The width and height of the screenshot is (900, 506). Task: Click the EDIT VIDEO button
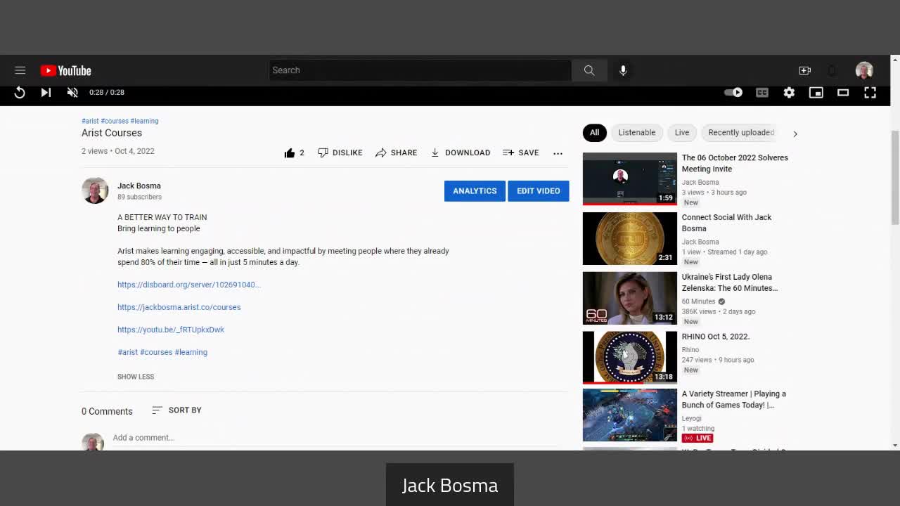(x=539, y=190)
